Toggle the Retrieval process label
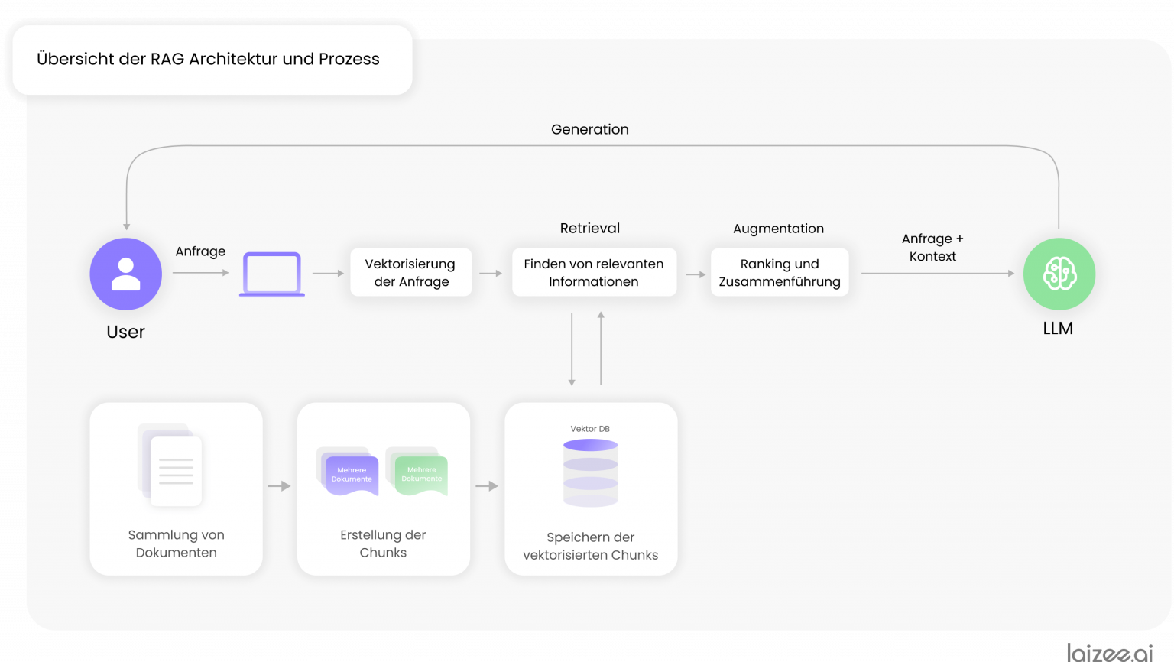 (589, 228)
